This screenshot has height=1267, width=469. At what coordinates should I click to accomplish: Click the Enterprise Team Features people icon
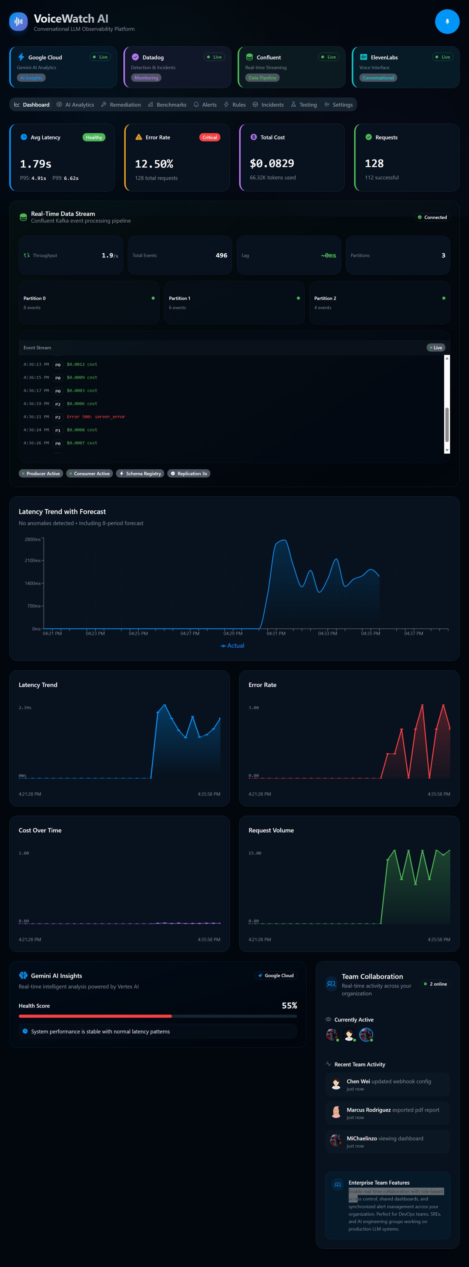338,1185
